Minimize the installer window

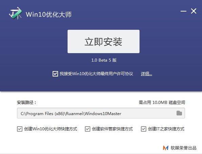click(183, 11)
